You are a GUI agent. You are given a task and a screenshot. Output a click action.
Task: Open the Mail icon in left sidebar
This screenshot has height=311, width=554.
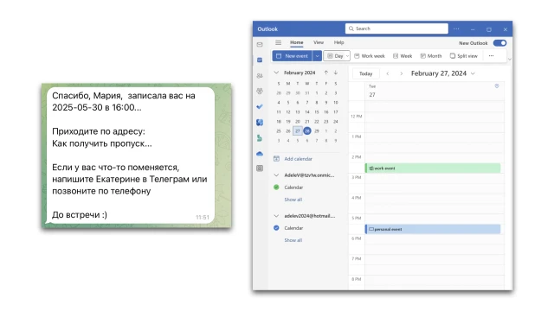pyautogui.click(x=260, y=44)
